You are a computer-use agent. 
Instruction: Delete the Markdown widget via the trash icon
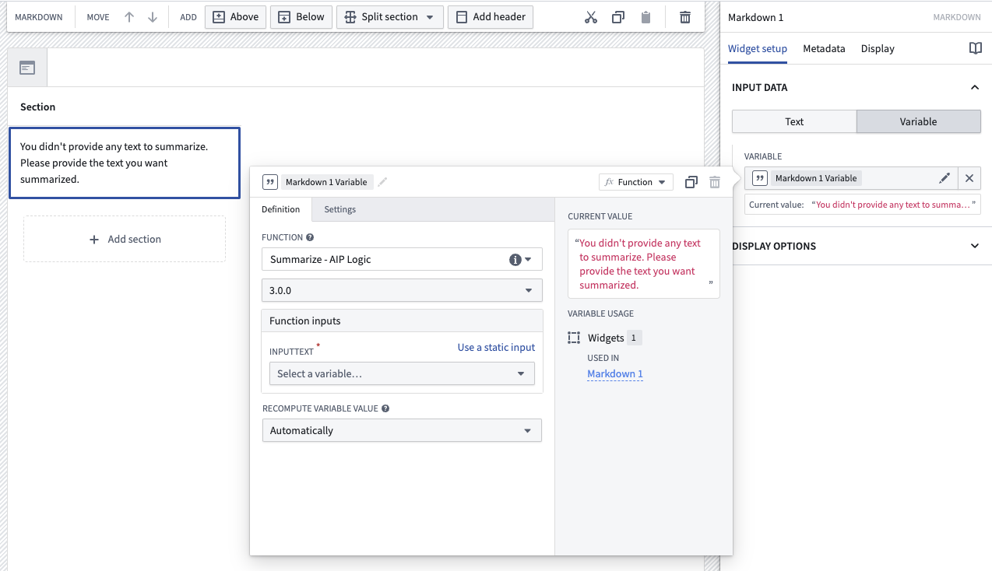click(x=684, y=16)
